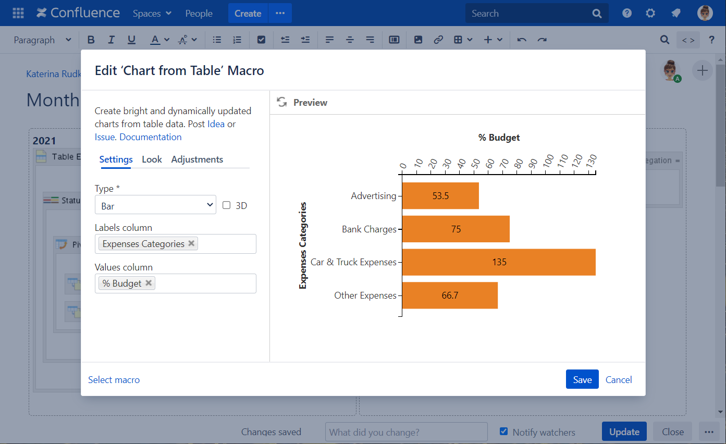Click the preview refresh icon

[282, 102]
